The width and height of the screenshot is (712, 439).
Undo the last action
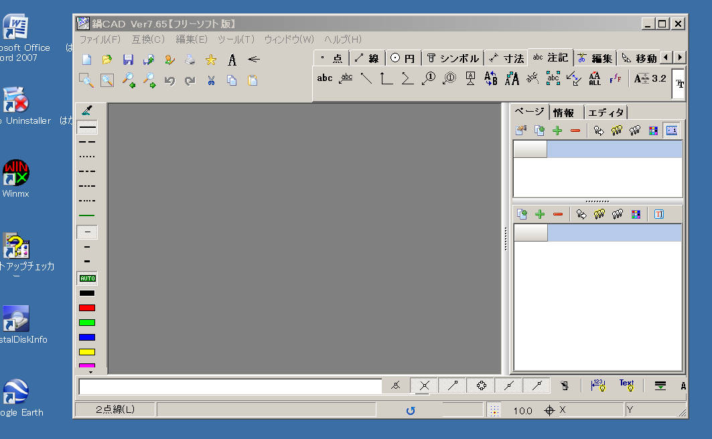(x=170, y=81)
